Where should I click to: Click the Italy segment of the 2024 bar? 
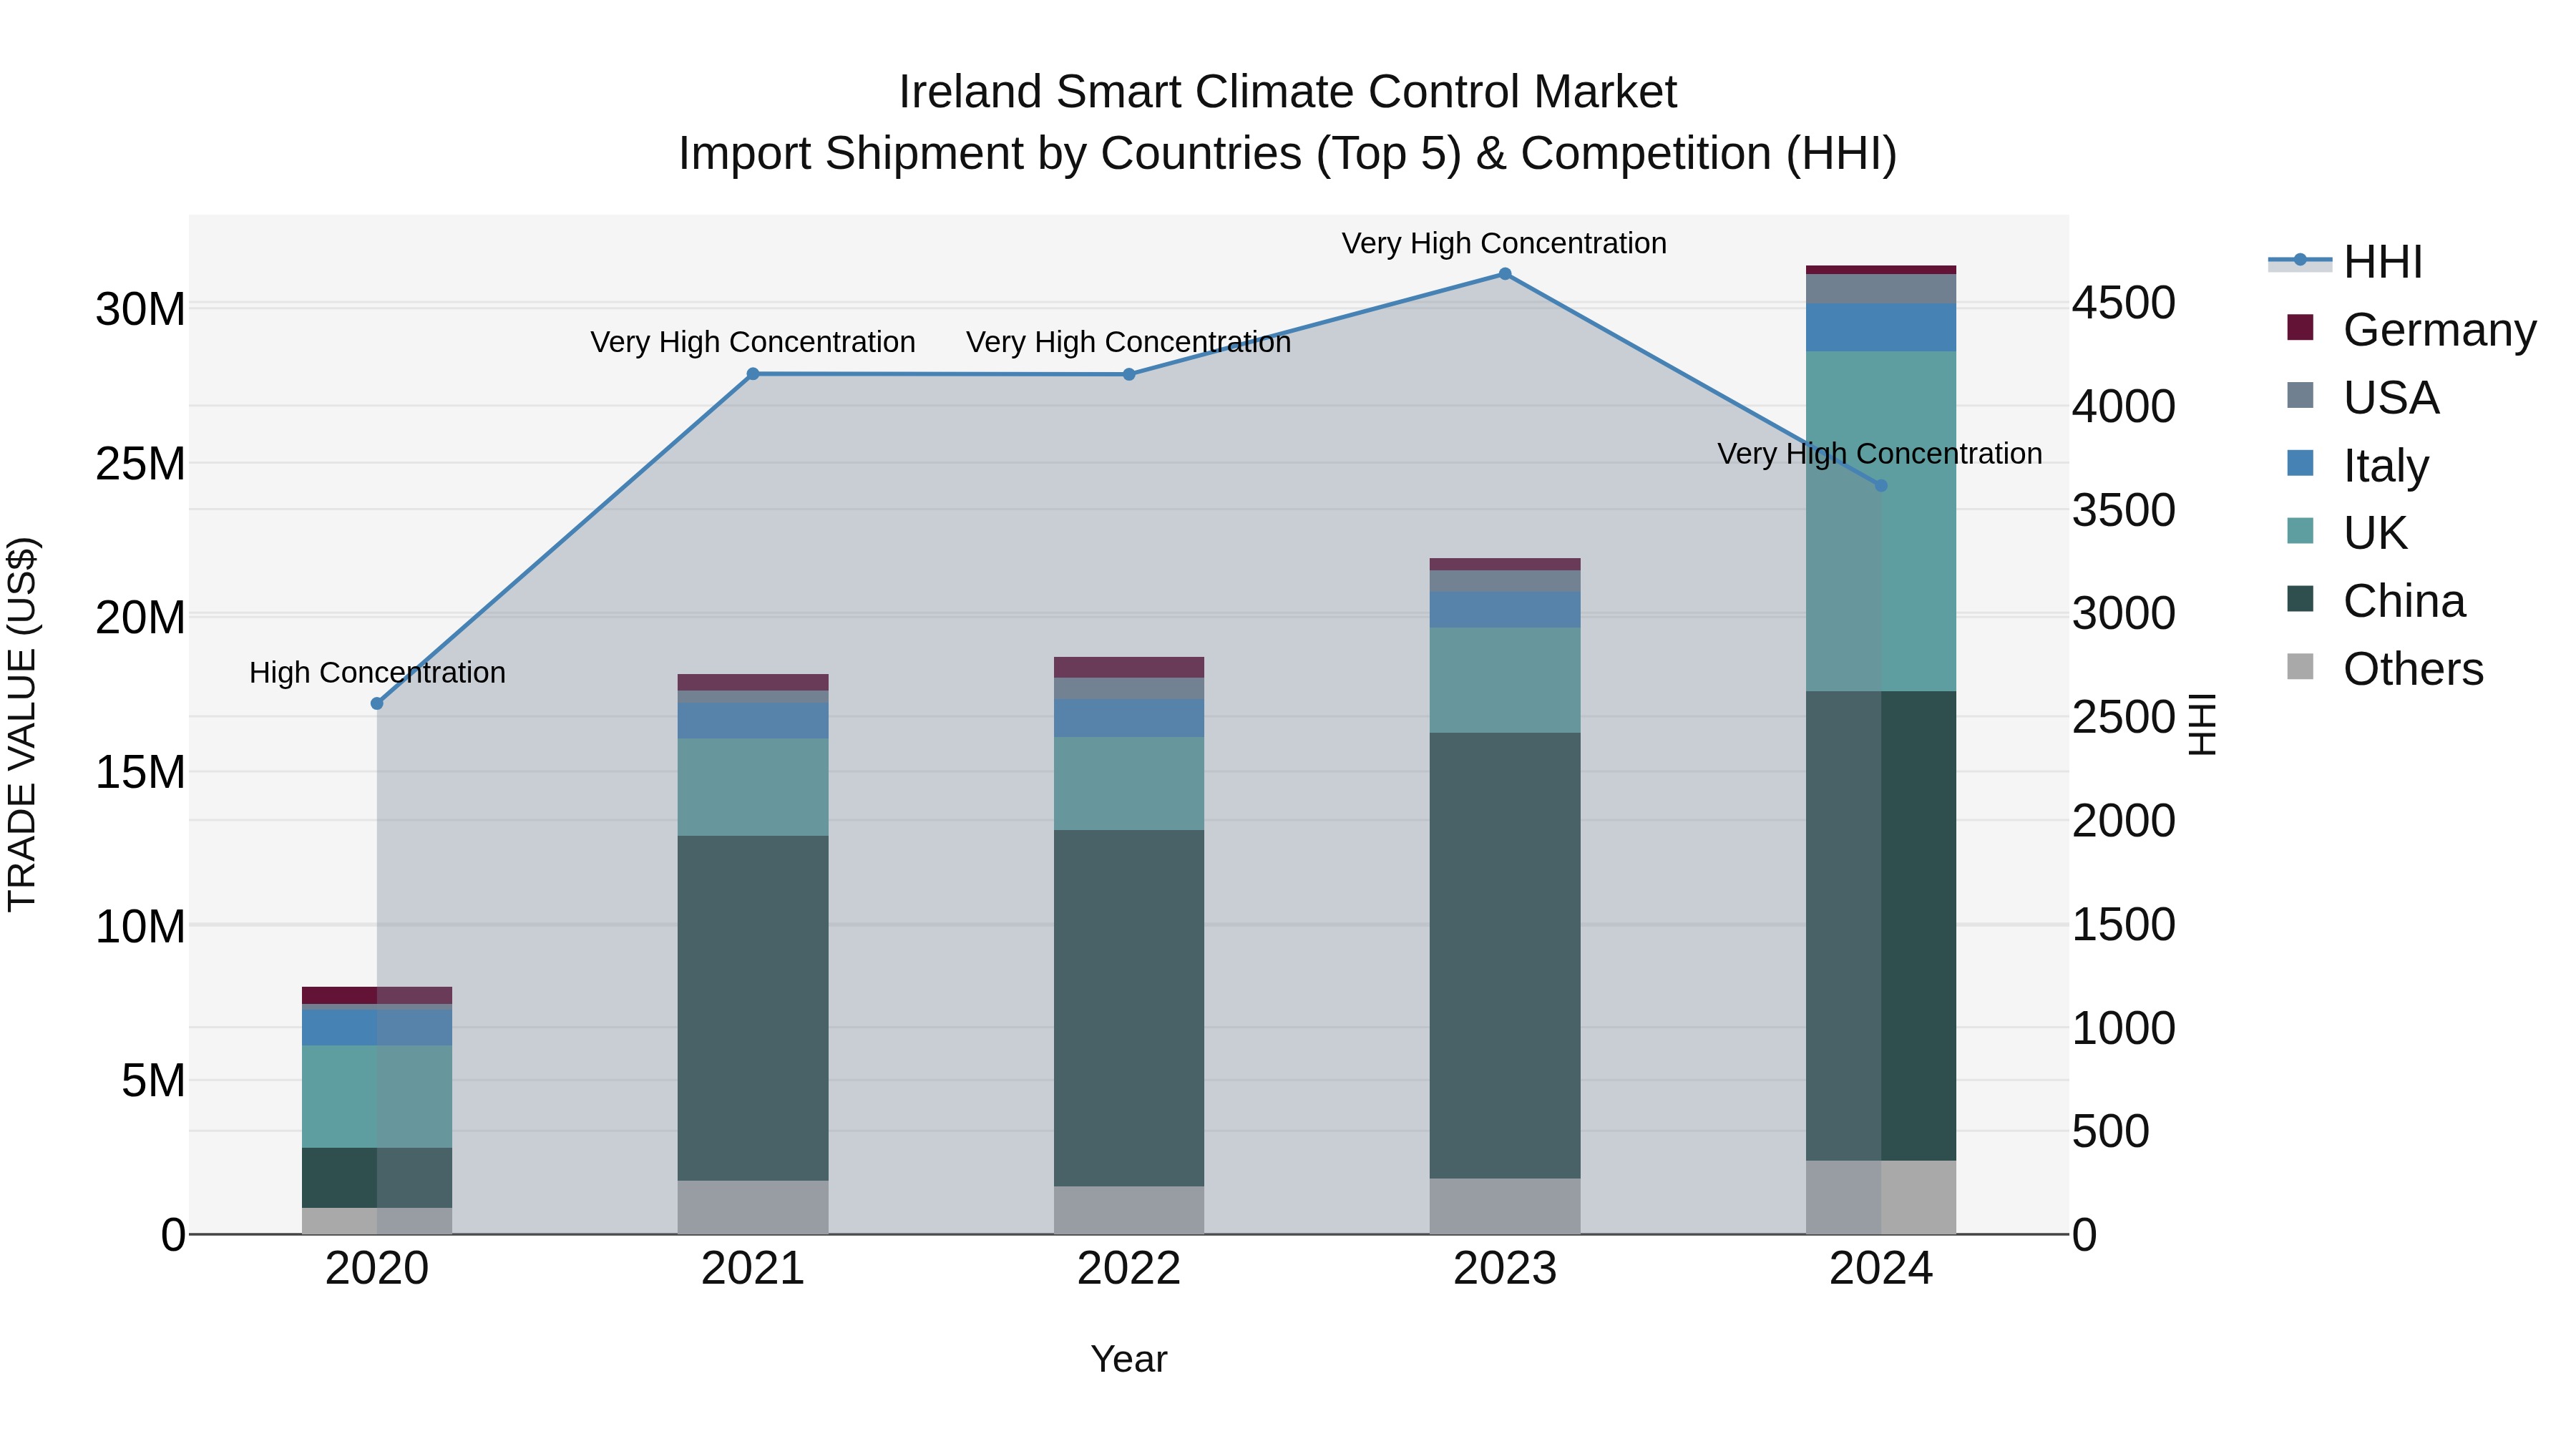(x=1881, y=327)
